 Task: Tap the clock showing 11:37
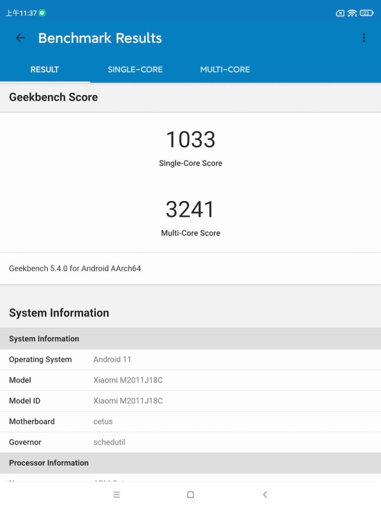[21, 13]
